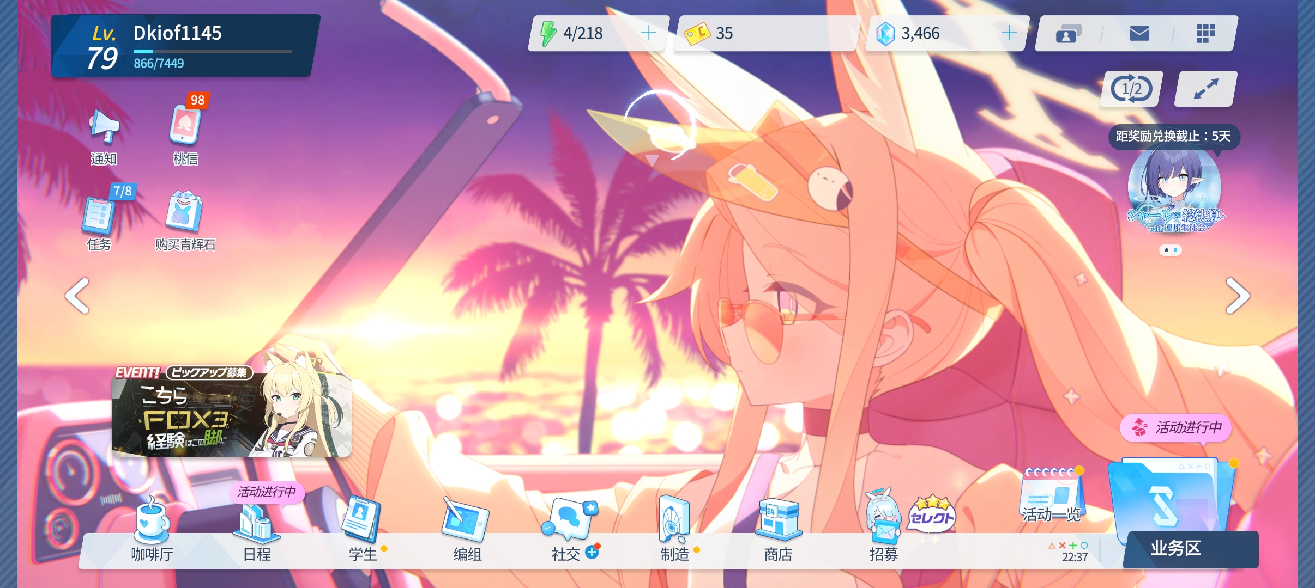Viewport: 1315px width, 588px height.
Task: Toggle fullscreen with the expand arrows button
Action: click(x=1205, y=89)
